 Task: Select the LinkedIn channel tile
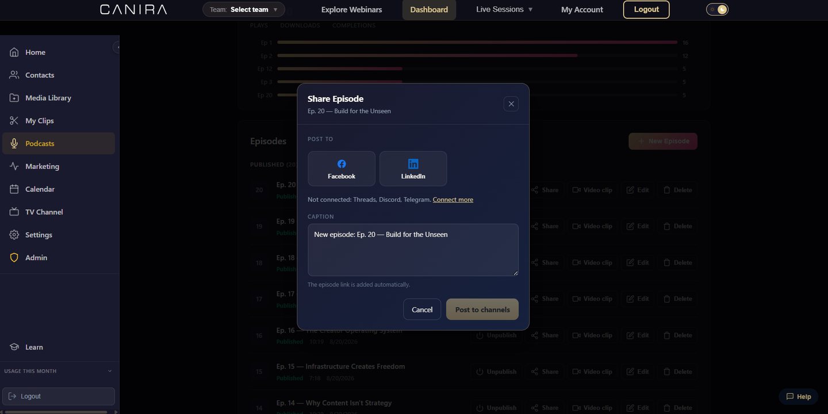click(x=413, y=168)
